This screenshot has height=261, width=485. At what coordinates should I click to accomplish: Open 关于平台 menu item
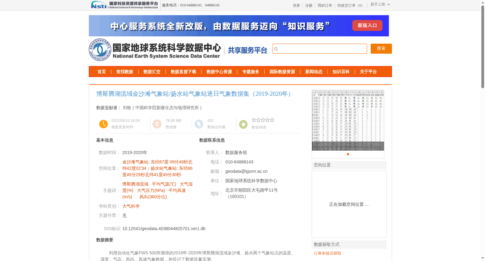(368, 72)
